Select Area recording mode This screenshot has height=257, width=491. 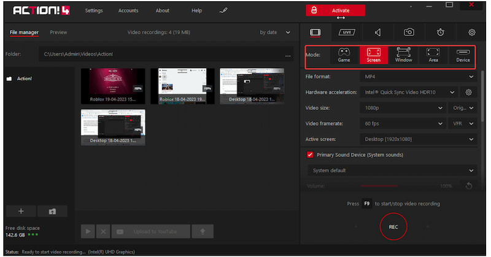tap(433, 56)
